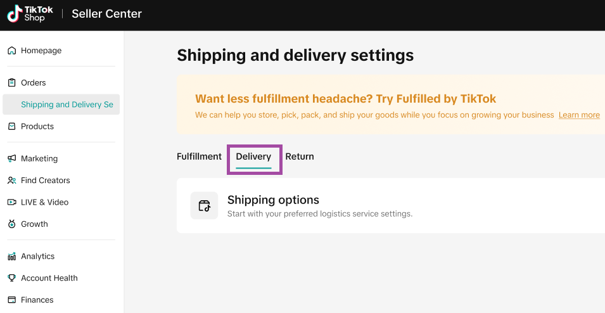Click the Analytics chart icon
This screenshot has width=605, height=313.
pos(11,257)
